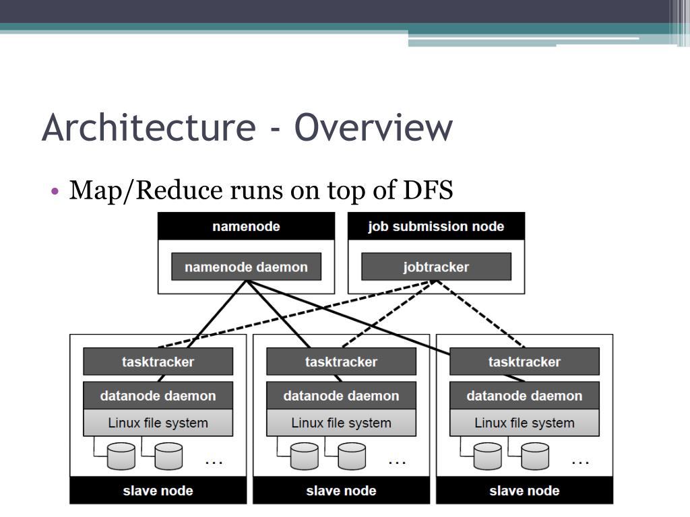Image resolution: width=690 pixels, height=517 pixels.
Task: Click the tasktracker box in leftmost slave node
Action: tap(158, 361)
